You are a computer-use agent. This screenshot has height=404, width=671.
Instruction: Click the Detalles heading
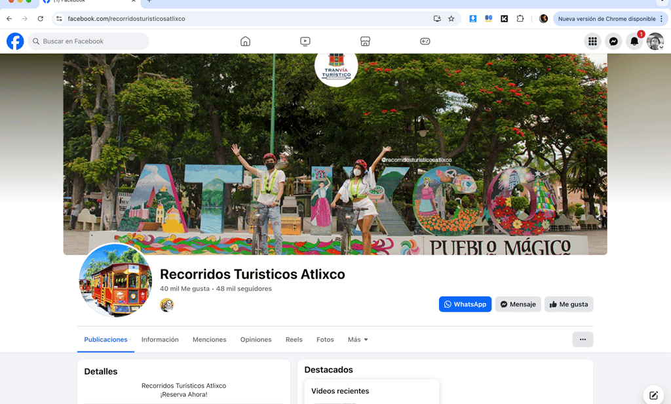click(101, 371)
